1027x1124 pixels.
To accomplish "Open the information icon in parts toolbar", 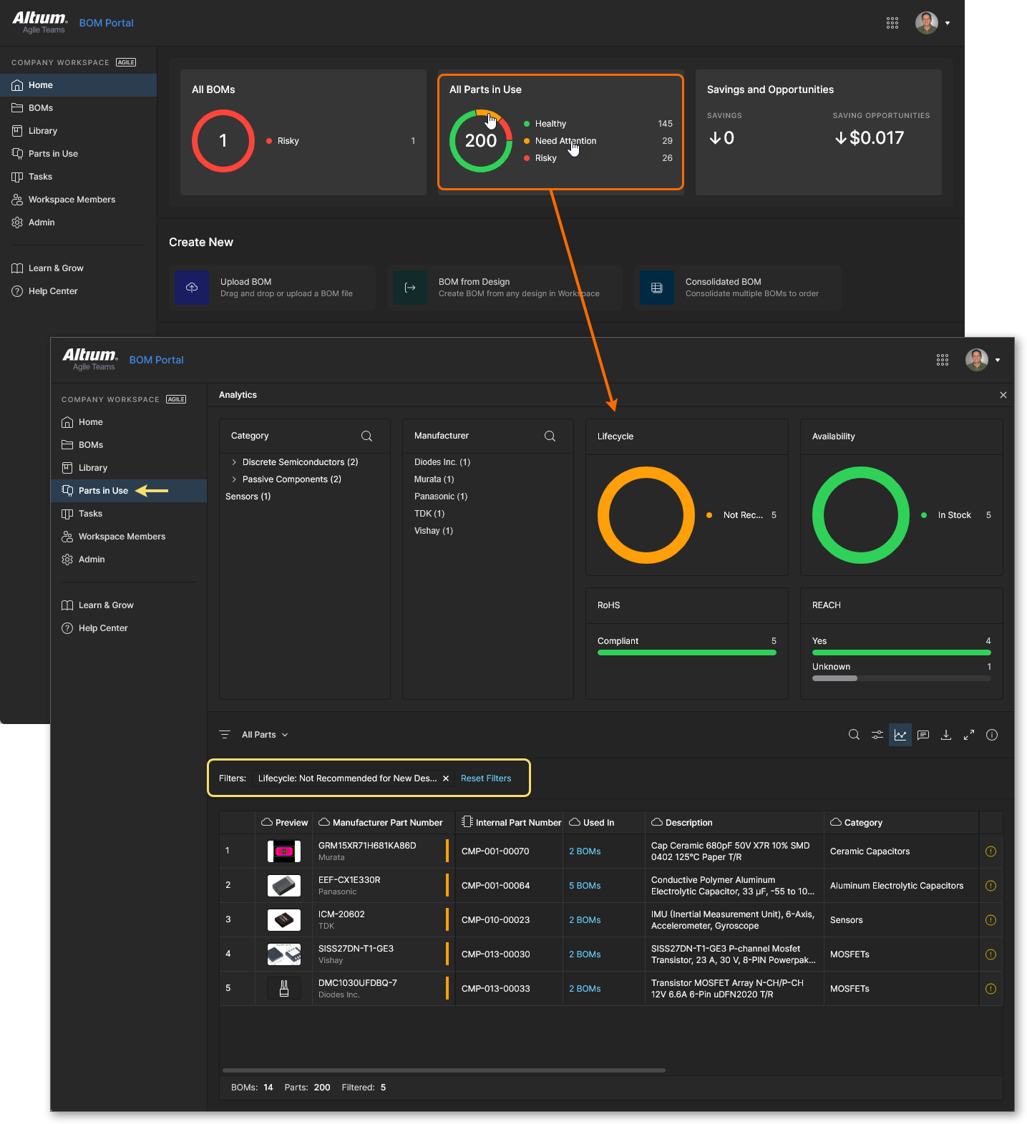I will coord(992,735).
